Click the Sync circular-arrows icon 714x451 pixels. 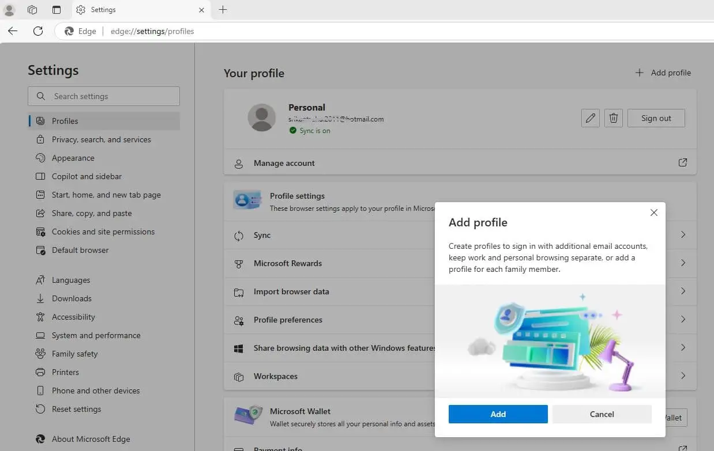pos(239,235)
